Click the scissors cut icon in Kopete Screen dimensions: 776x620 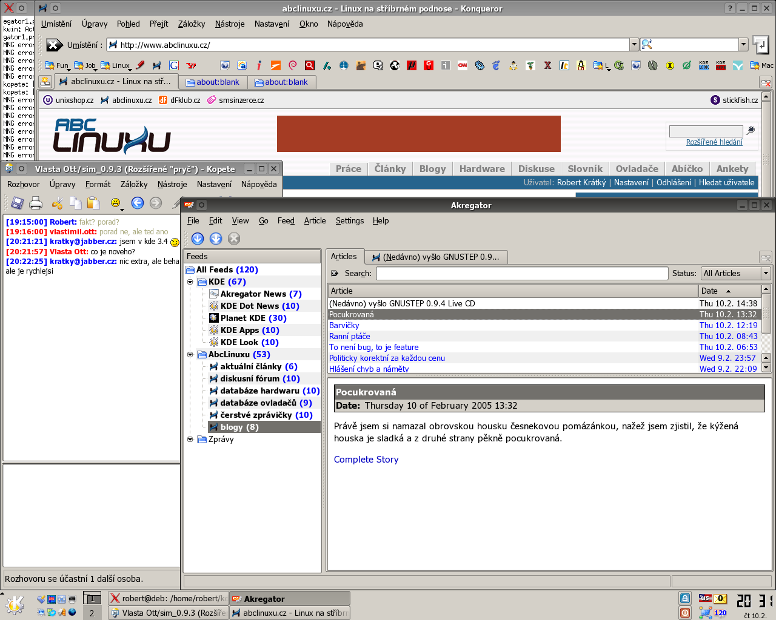tap(58, 203)
